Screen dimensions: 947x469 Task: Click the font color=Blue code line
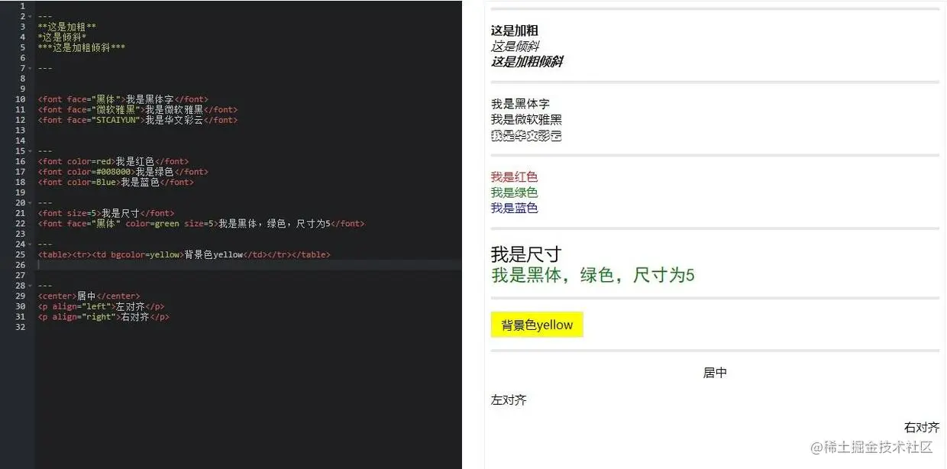point(115,182)
